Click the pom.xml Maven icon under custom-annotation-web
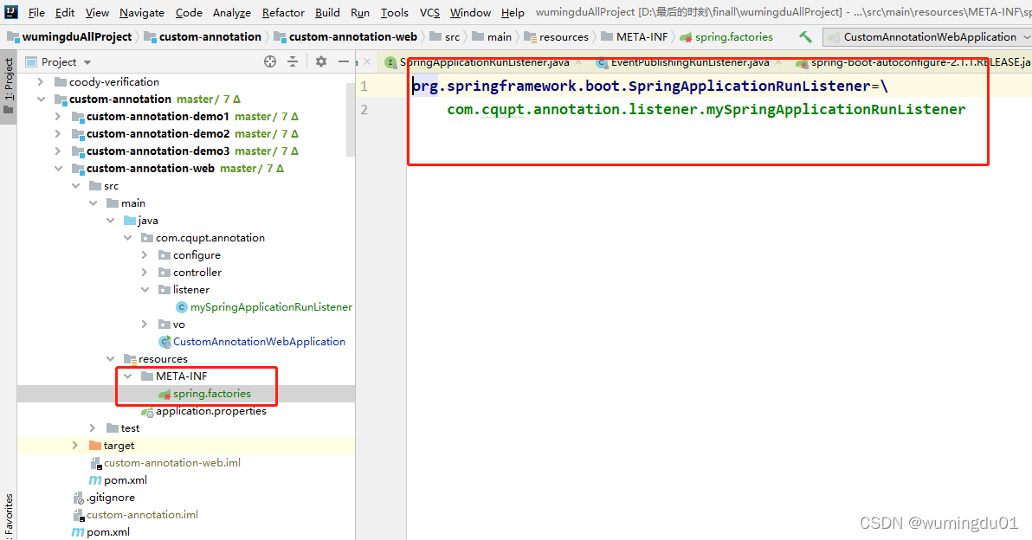Image resolution: width=1032 pixels, height=540 pixels. click(95, 480)
